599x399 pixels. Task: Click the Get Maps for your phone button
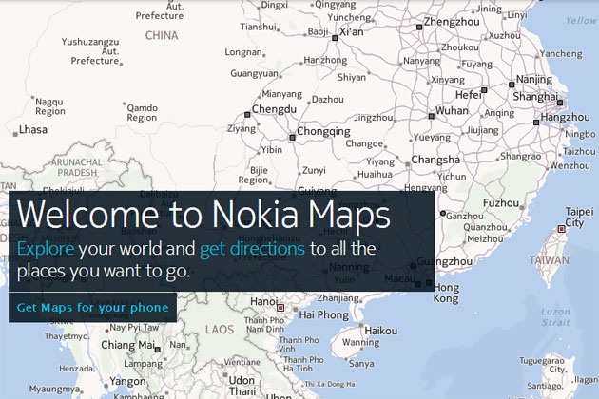click(x=92, y=308)
